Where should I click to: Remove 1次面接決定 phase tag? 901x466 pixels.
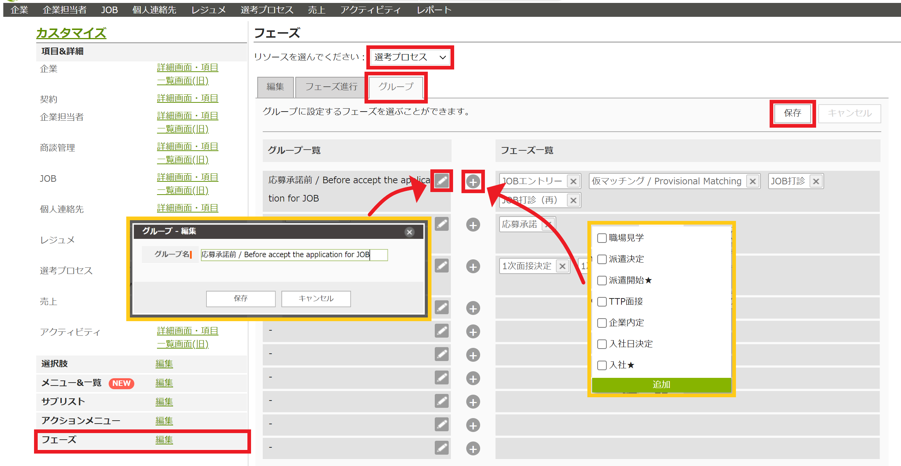click(x=562, y=266)
